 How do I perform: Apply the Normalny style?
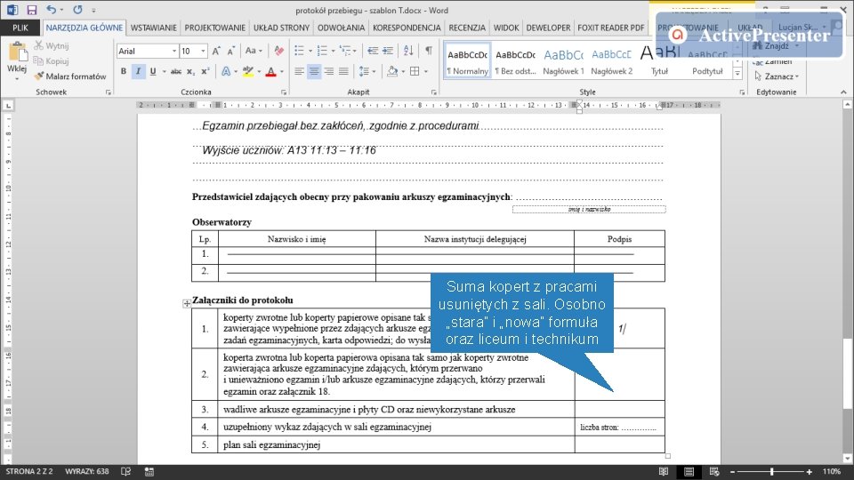pyautogui.click(x=467, y=60)
